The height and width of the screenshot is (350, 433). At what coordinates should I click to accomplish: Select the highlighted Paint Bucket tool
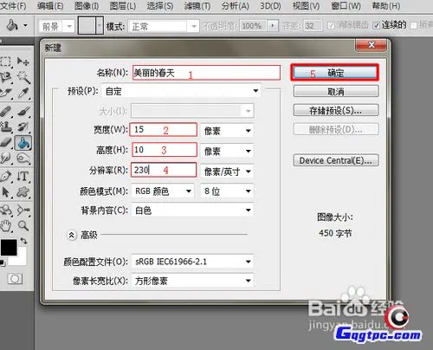[x=23, y=143]
